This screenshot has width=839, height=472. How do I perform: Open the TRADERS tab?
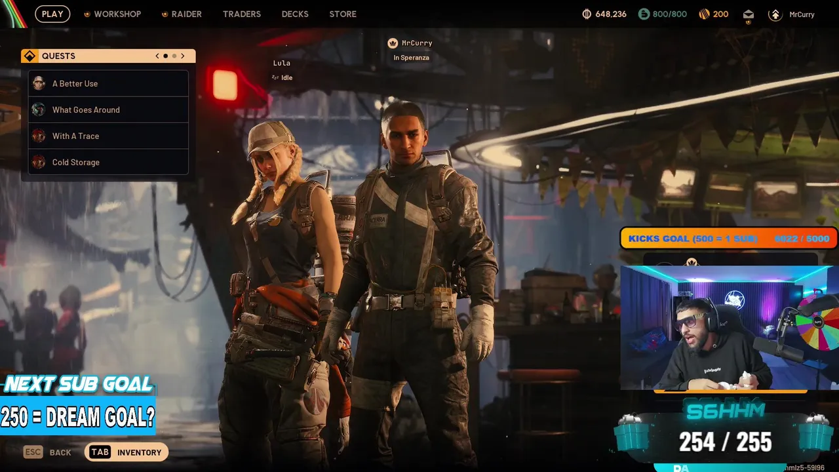(x=242, y=14)
